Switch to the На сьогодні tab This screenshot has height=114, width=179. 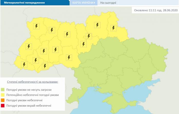coord(108,3)
